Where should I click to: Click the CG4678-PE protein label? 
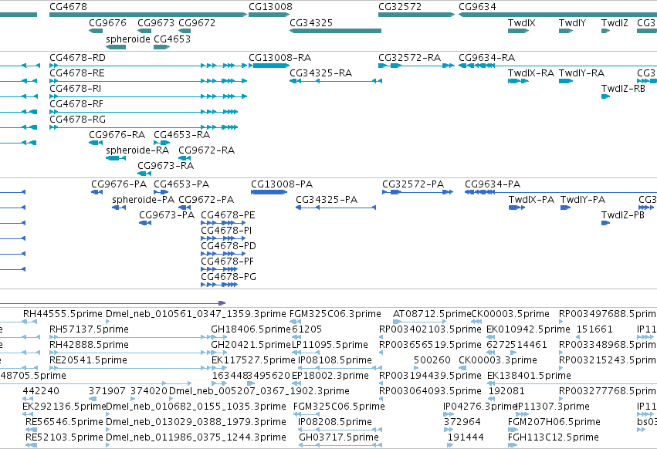[x=228, y=215]
